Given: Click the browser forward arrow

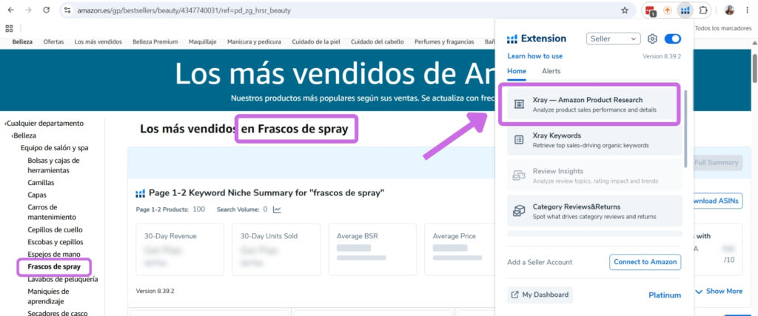Looking at the screenshot, I should (29, 10).
